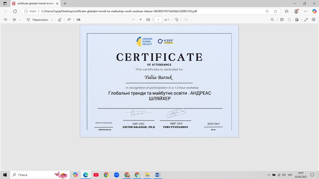
Task: Open the notification center
Action: (312, 175)
